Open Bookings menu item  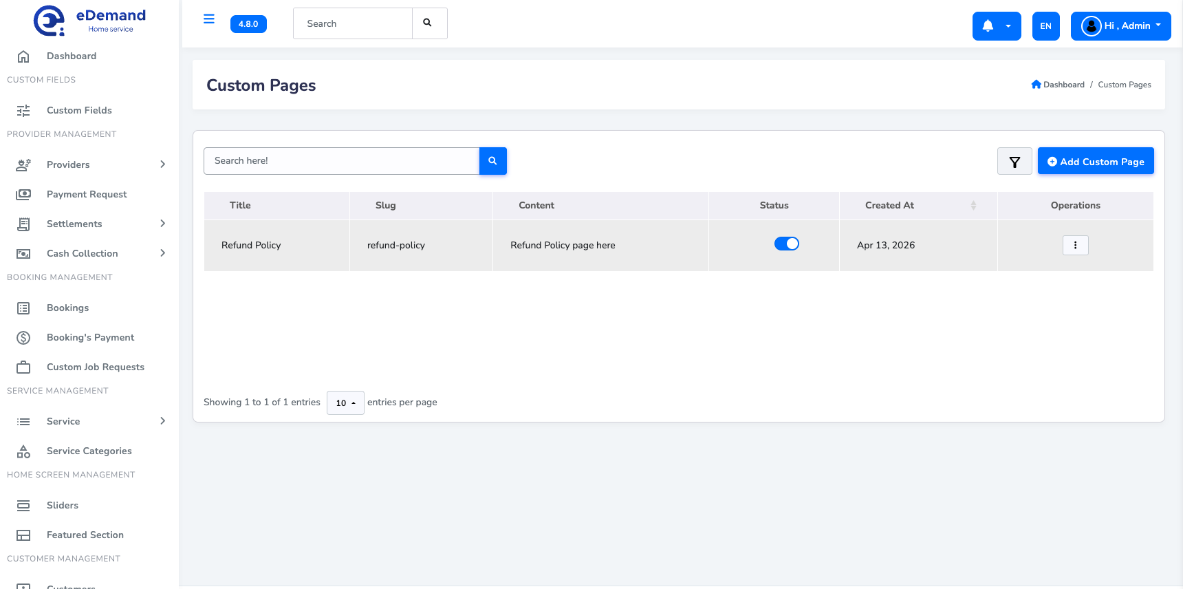67,308
